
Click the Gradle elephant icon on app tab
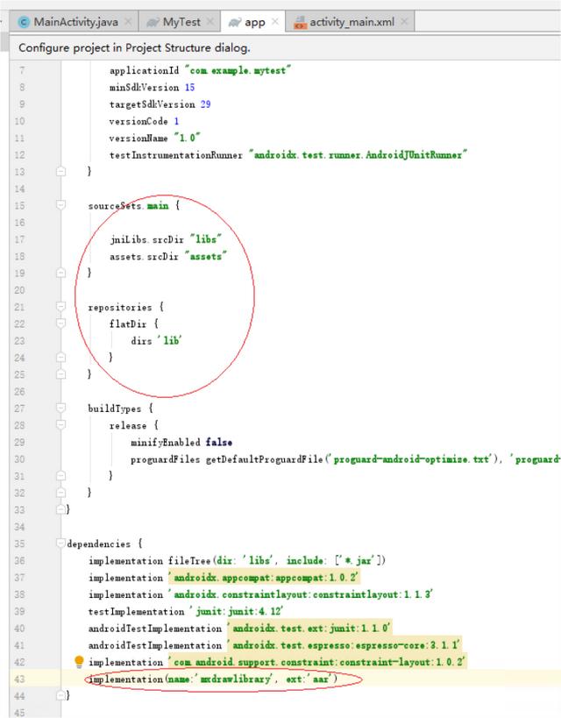coord(235,23)
